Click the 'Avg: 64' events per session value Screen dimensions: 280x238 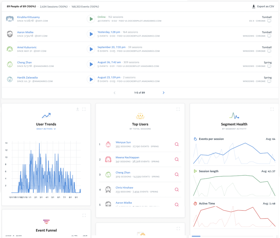[271, 139]
